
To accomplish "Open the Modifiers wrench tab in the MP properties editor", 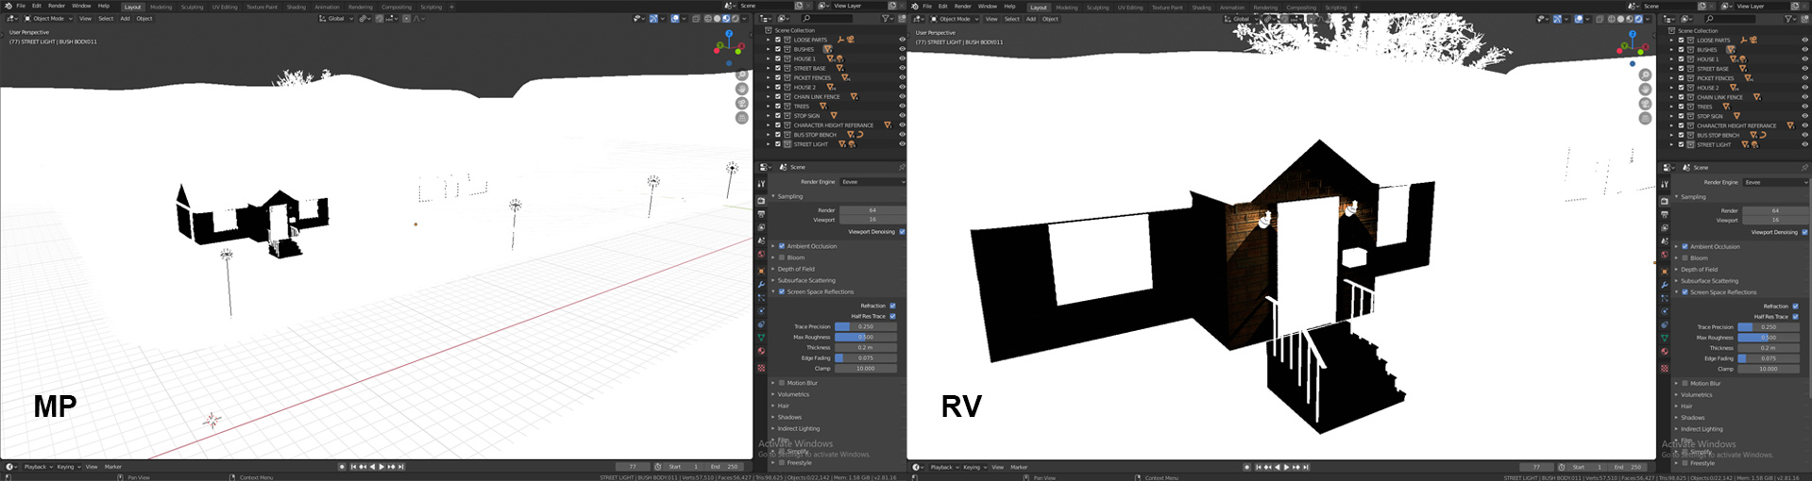I will (x=761, y=285).
